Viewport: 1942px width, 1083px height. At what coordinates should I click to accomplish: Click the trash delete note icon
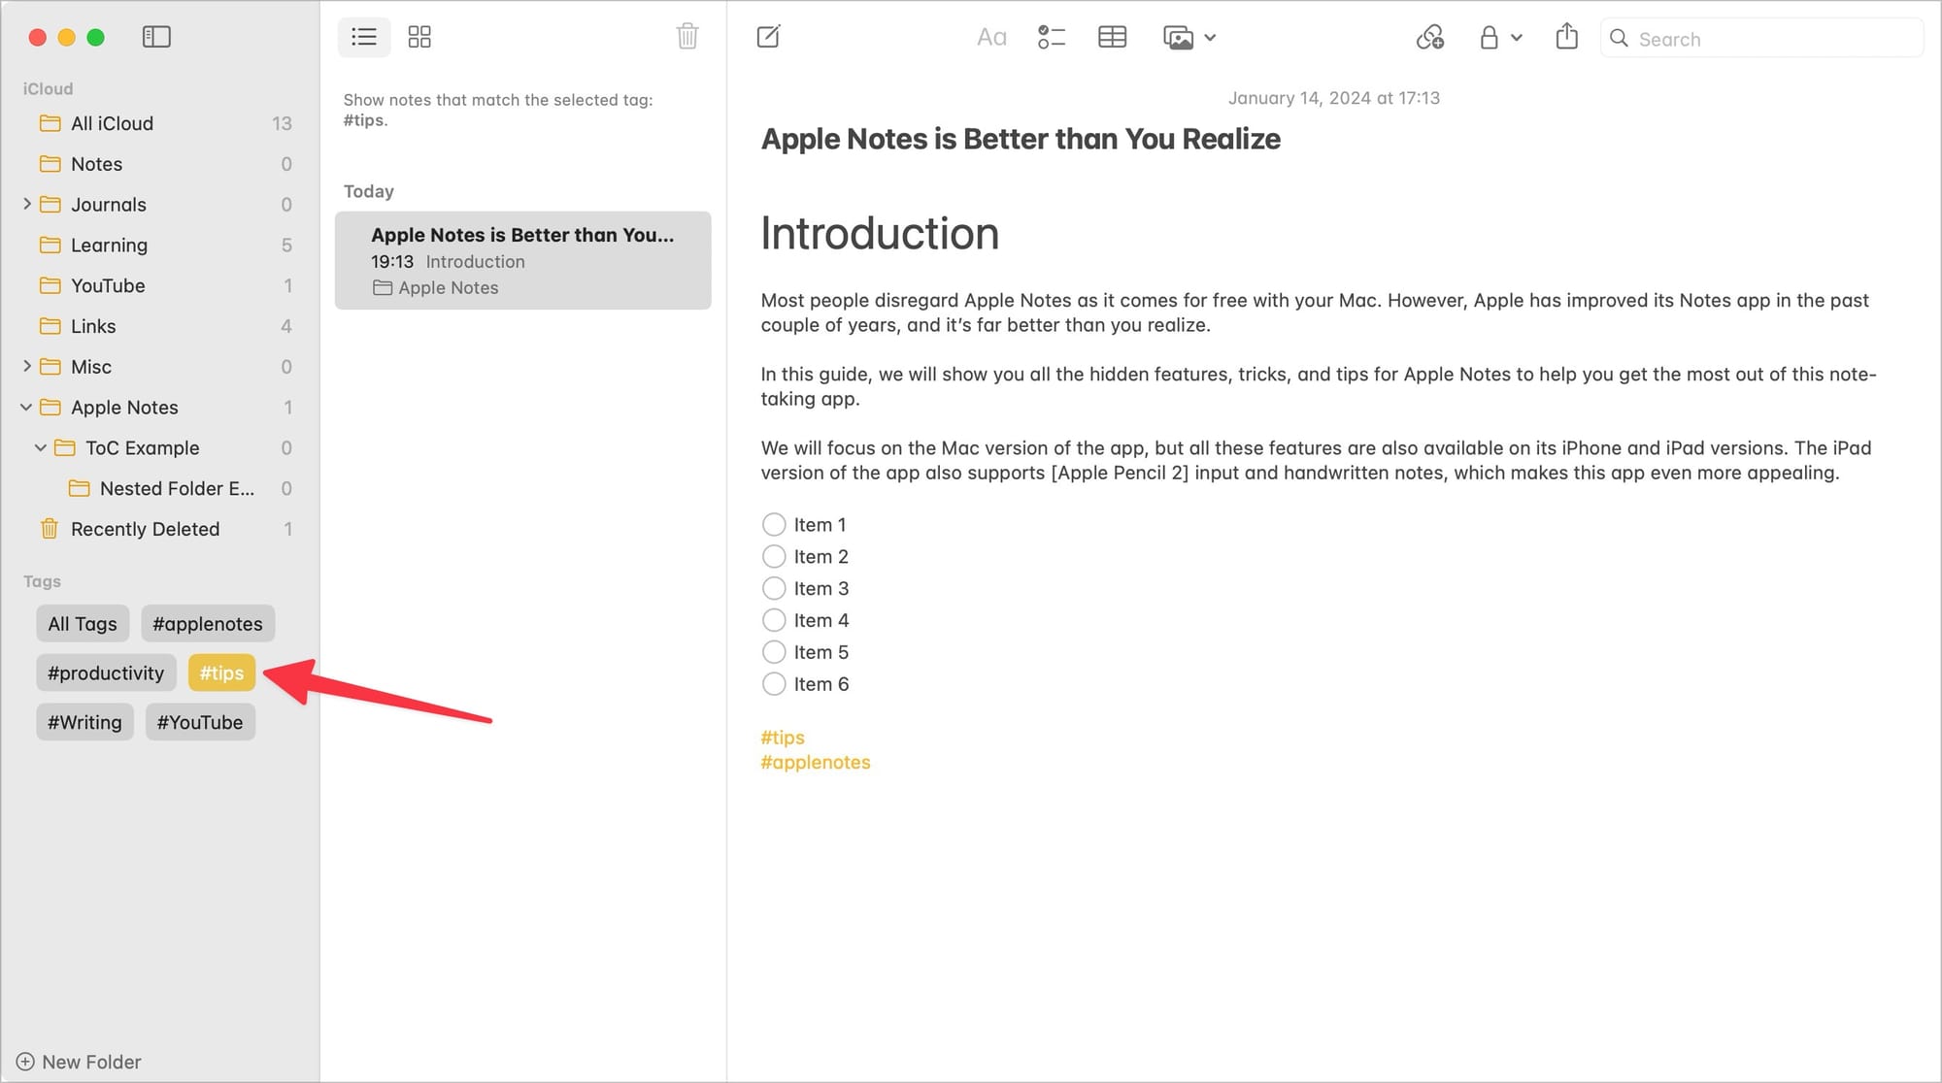[687, 37]
